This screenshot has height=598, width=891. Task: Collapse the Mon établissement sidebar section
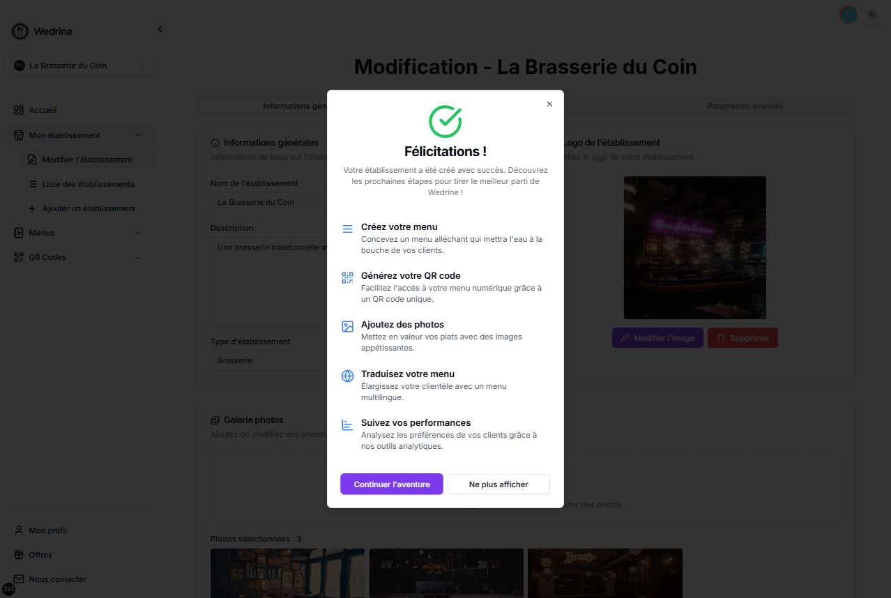(x=137, y=135)
